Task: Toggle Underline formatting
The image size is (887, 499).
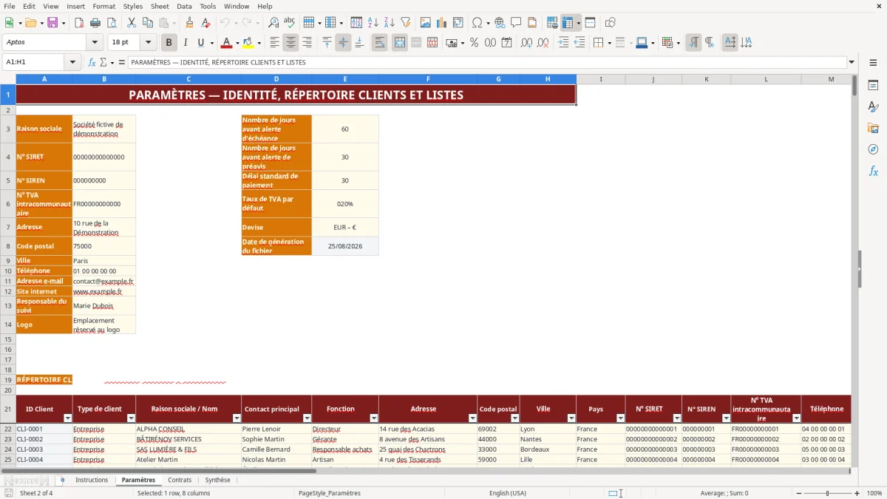Action: pyautogui.click(x=200, y=43)
